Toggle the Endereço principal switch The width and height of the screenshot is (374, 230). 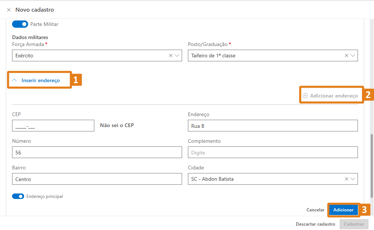18,196
